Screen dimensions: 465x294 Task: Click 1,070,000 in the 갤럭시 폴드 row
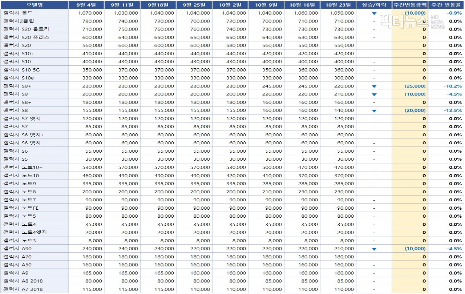(90, 13)
